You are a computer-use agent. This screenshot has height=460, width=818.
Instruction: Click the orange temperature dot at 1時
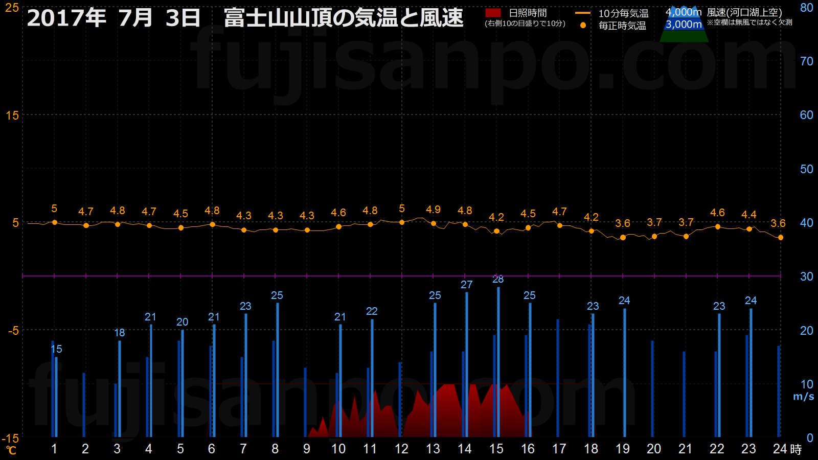[x=55, y=222]
